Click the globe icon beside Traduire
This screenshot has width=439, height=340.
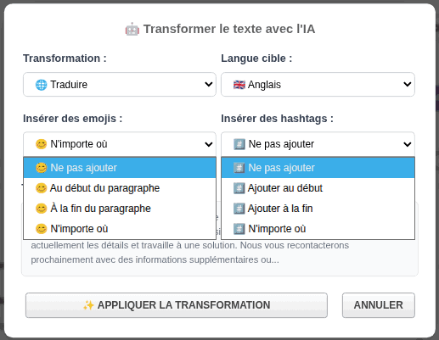tap(41, 85)
